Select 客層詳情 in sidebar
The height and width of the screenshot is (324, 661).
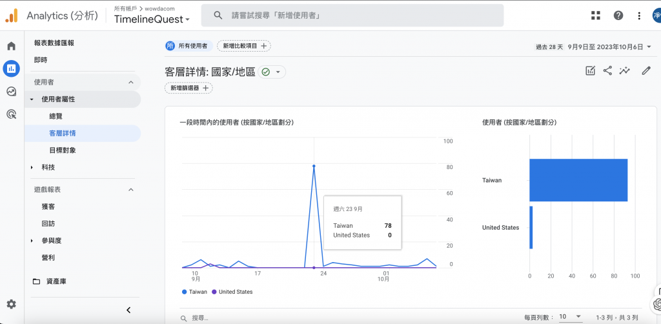coord(83,133)
